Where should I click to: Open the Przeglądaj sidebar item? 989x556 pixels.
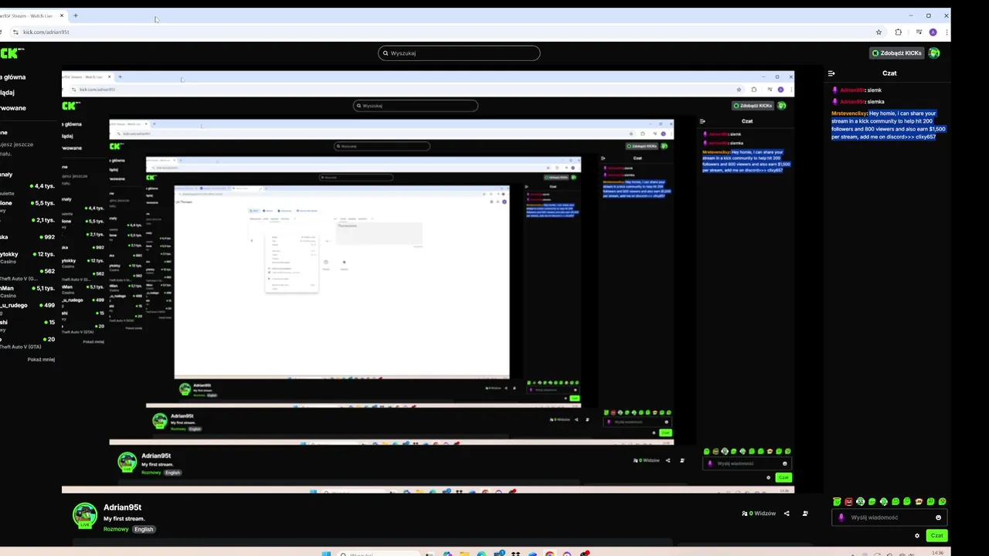[x=8, y=93]
